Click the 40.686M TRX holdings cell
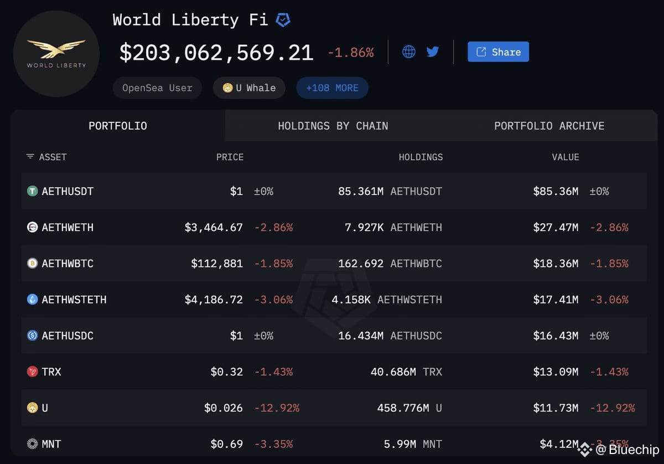Viewport: 664px width, 464px height. pyautogui.click(x=407, y=372)
